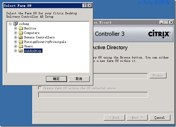The image size is (176, 127).
Task: Expand the xendesktop tree node
Action: (x=16, y=51)
